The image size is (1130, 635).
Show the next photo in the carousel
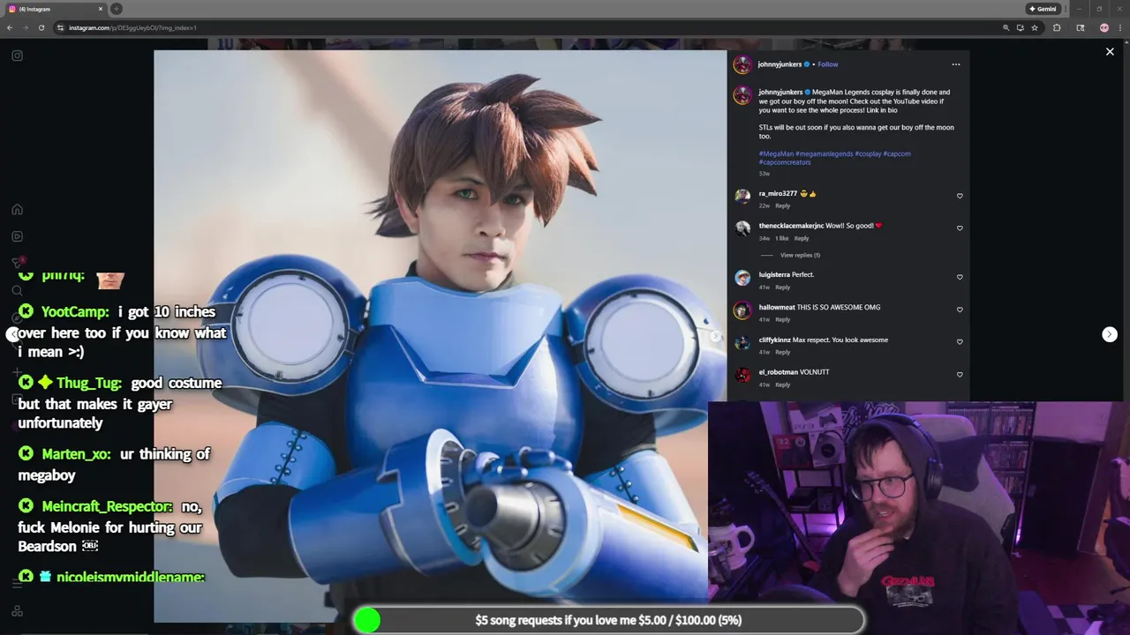tap(715, 336)
